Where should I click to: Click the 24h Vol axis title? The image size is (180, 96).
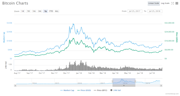tap(6, 65)
